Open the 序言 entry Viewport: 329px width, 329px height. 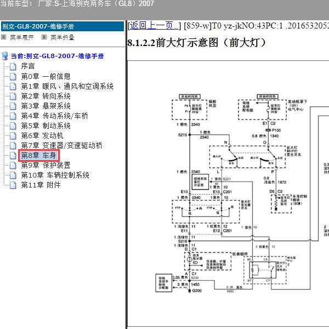(28, 66)
